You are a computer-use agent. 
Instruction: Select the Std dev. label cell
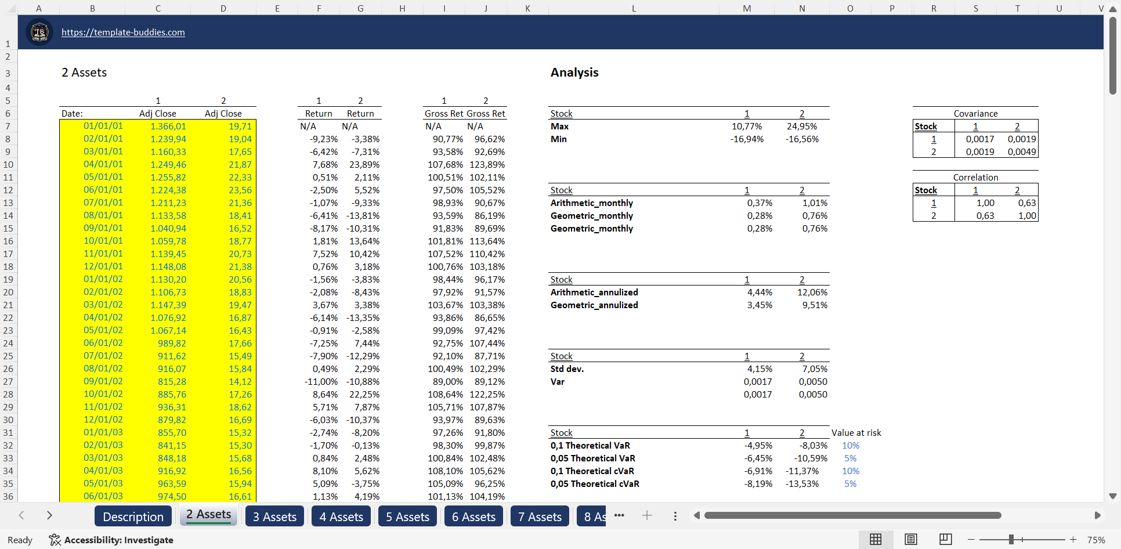567,369
